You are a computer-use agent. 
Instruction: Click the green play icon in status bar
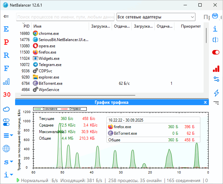[18, 180]
